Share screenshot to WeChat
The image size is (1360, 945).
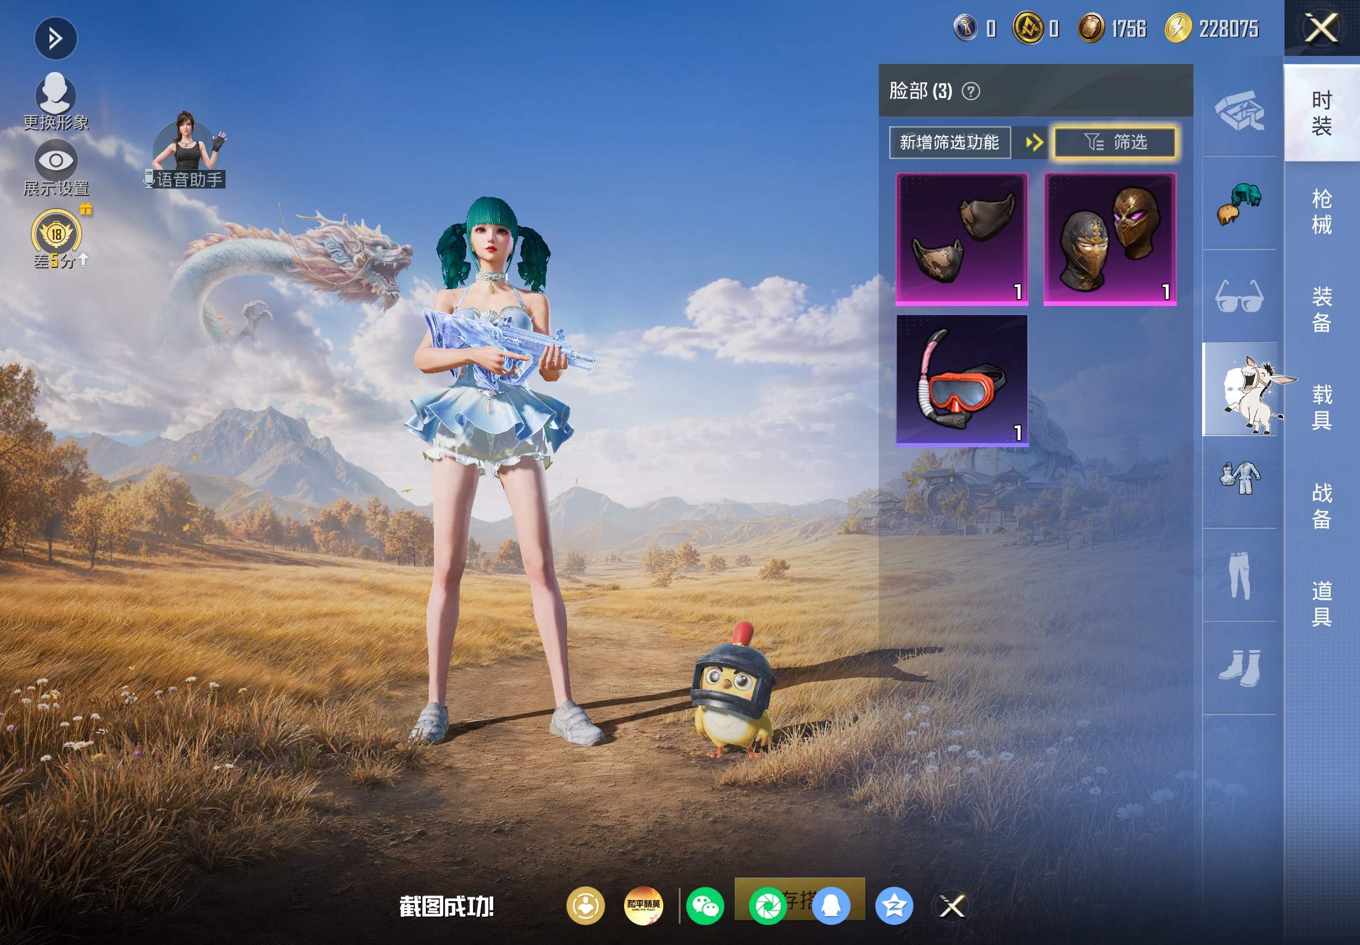click(705, 905)
